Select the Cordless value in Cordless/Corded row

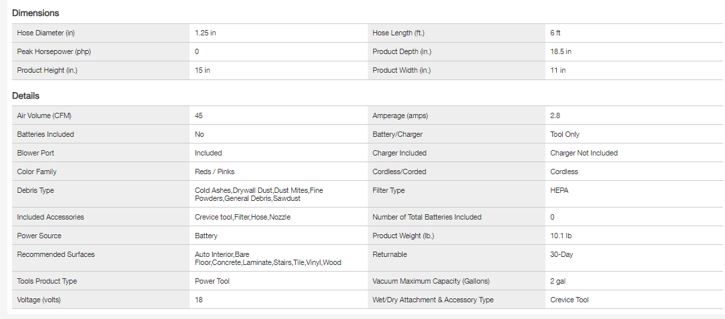(x=563, y=172)
